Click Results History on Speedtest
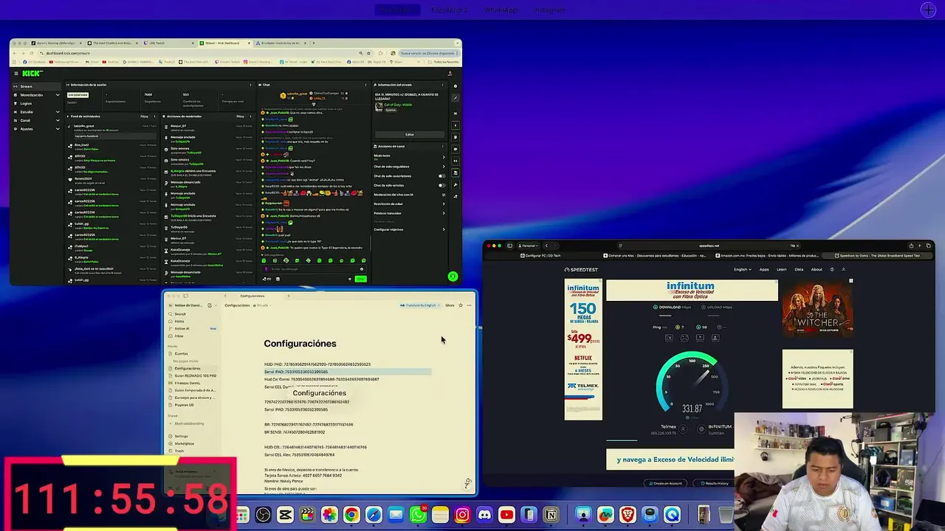The height and width of the screenshot is (531, 945). pyautogui.click(x=715, y=483)
